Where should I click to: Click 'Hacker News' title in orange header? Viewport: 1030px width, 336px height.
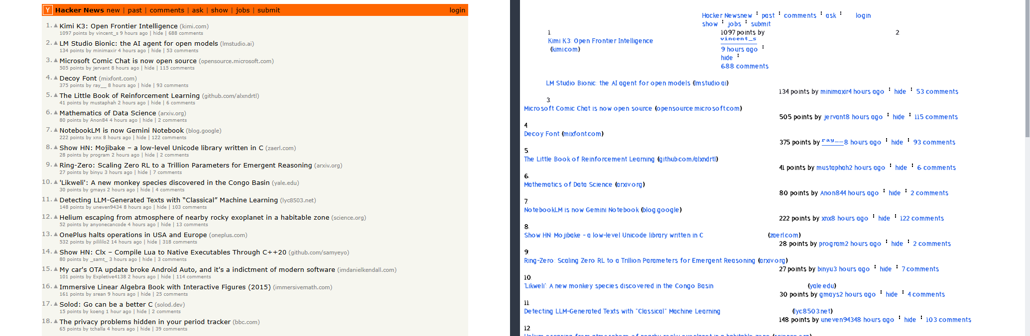tap(80, 10)
